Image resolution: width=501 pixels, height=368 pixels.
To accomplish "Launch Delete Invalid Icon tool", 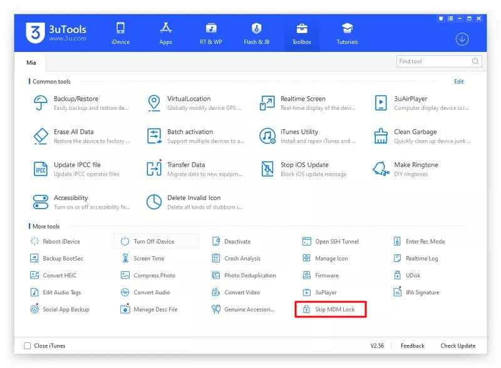I will coord(194,202).
